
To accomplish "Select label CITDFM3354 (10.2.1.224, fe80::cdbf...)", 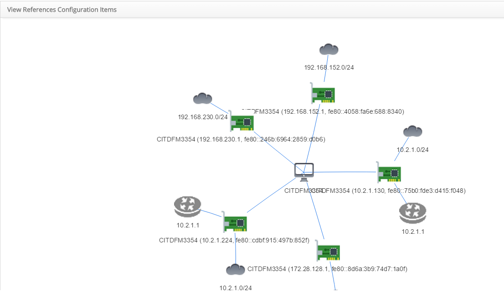I will click(234, 240).
